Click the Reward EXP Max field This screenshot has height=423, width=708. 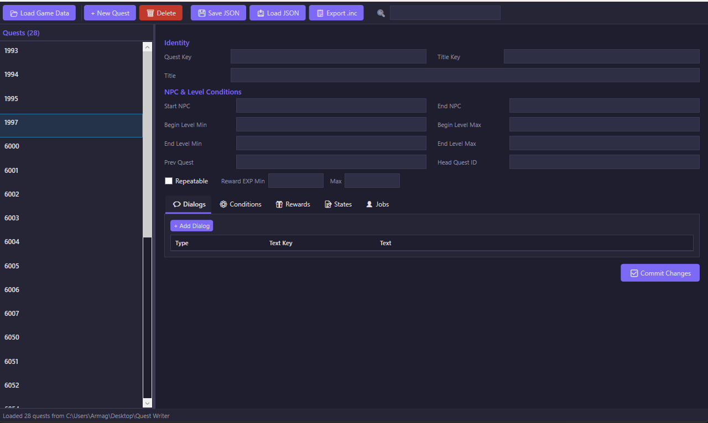tap(372, 181)
